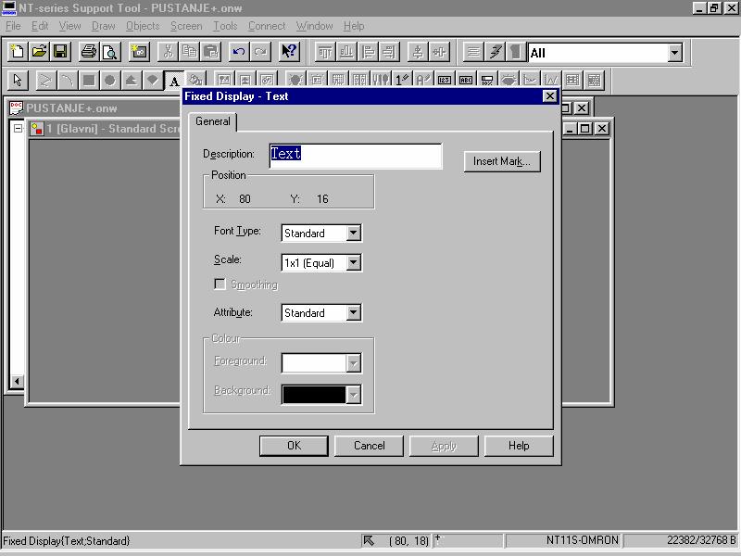The width and height of the screenshot is (741, 556).
Task: Close the Fixed Display - Text dialog
Action: [549, 96]
